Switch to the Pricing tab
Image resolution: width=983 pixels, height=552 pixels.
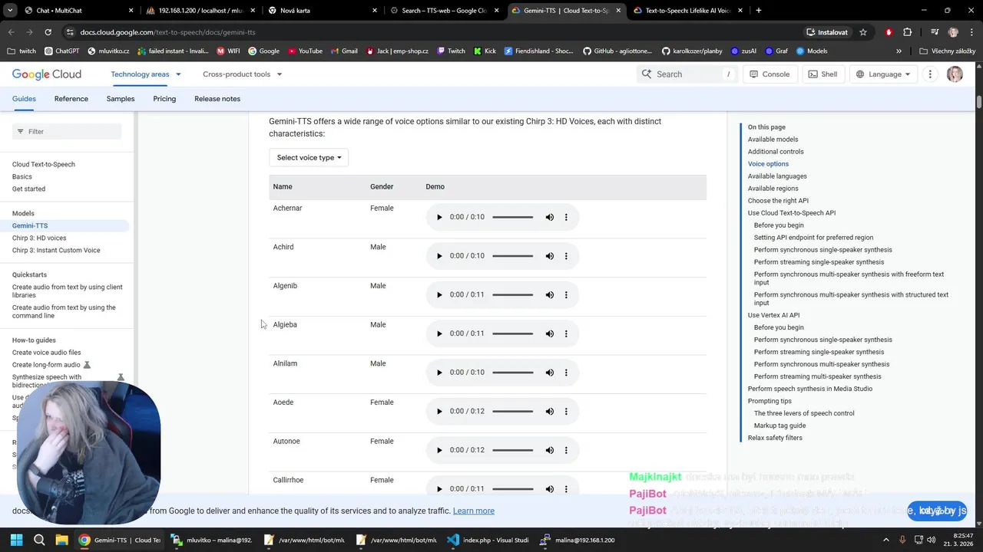click(164, 99)
